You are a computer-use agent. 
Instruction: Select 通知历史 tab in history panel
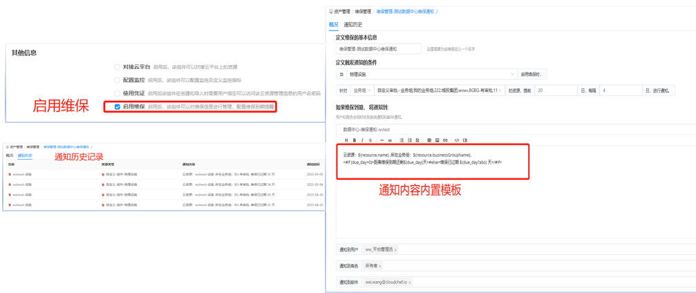click(x=25, y=155)
